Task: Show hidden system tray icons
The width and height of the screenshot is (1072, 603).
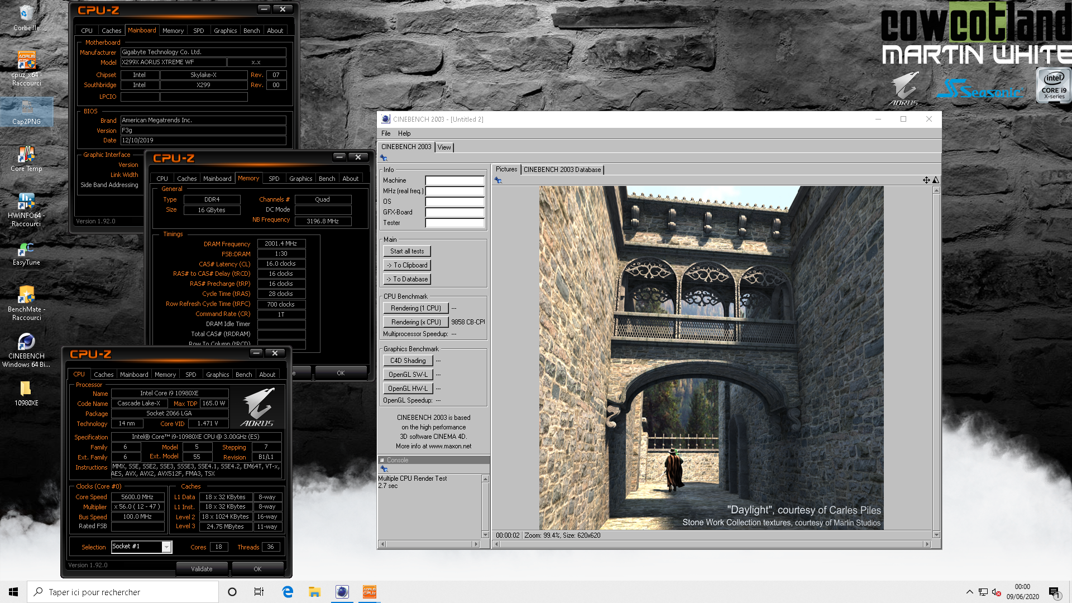Action: click(969, 592)
